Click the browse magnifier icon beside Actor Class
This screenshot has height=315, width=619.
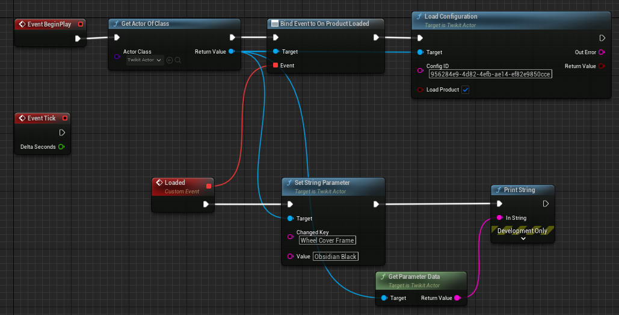pos(178,60)
